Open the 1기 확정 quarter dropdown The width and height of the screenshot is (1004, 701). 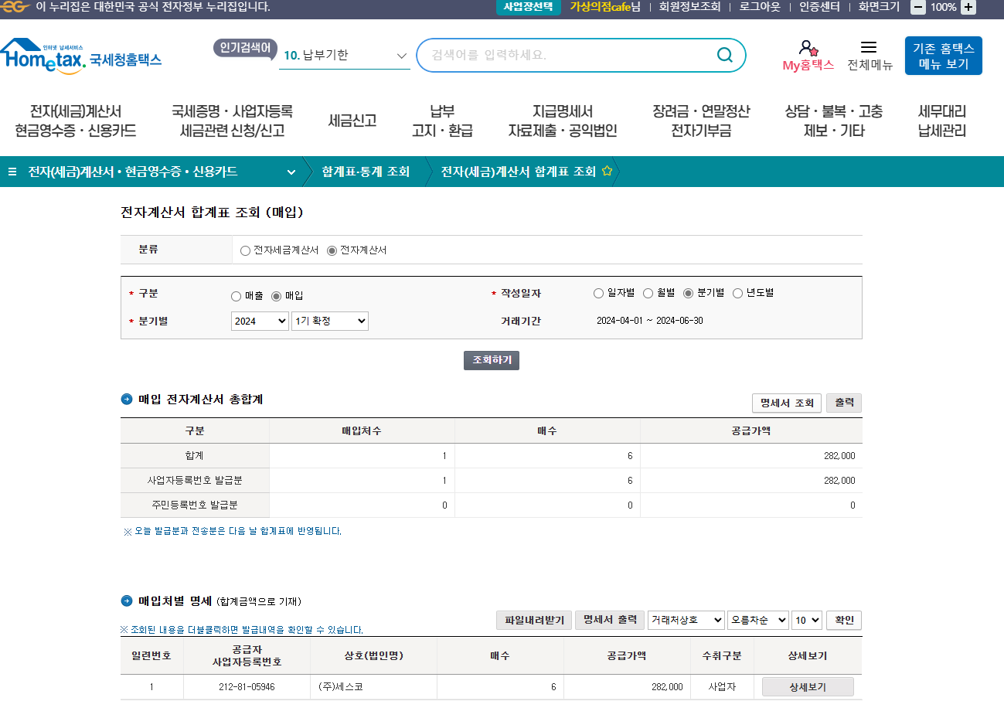[329, 321]
